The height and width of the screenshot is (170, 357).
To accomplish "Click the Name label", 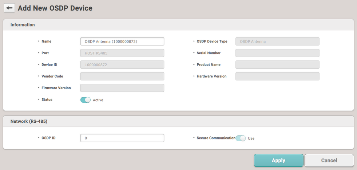I will 47,41.
